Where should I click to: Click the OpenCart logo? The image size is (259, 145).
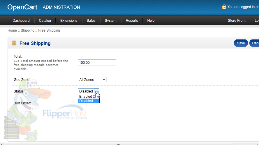point(22,7)
